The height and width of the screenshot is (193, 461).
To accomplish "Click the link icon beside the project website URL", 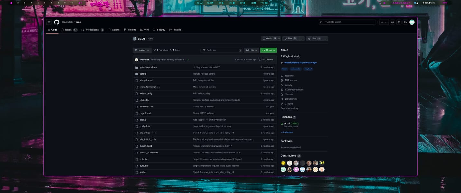I will click(282, 63).
